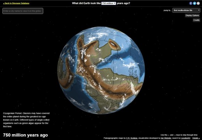Click the '750 million years ago' heading
Image resolution: width=202 pixels, height=140 pixels.
25,135
